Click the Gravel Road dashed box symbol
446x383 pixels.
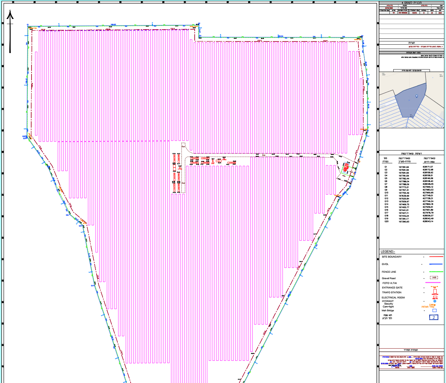coord(434,278)
